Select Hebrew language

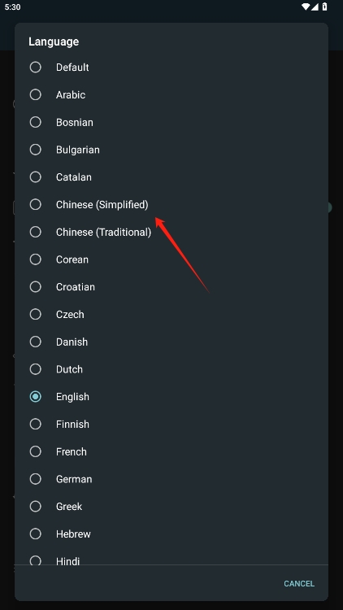(171, 534)
